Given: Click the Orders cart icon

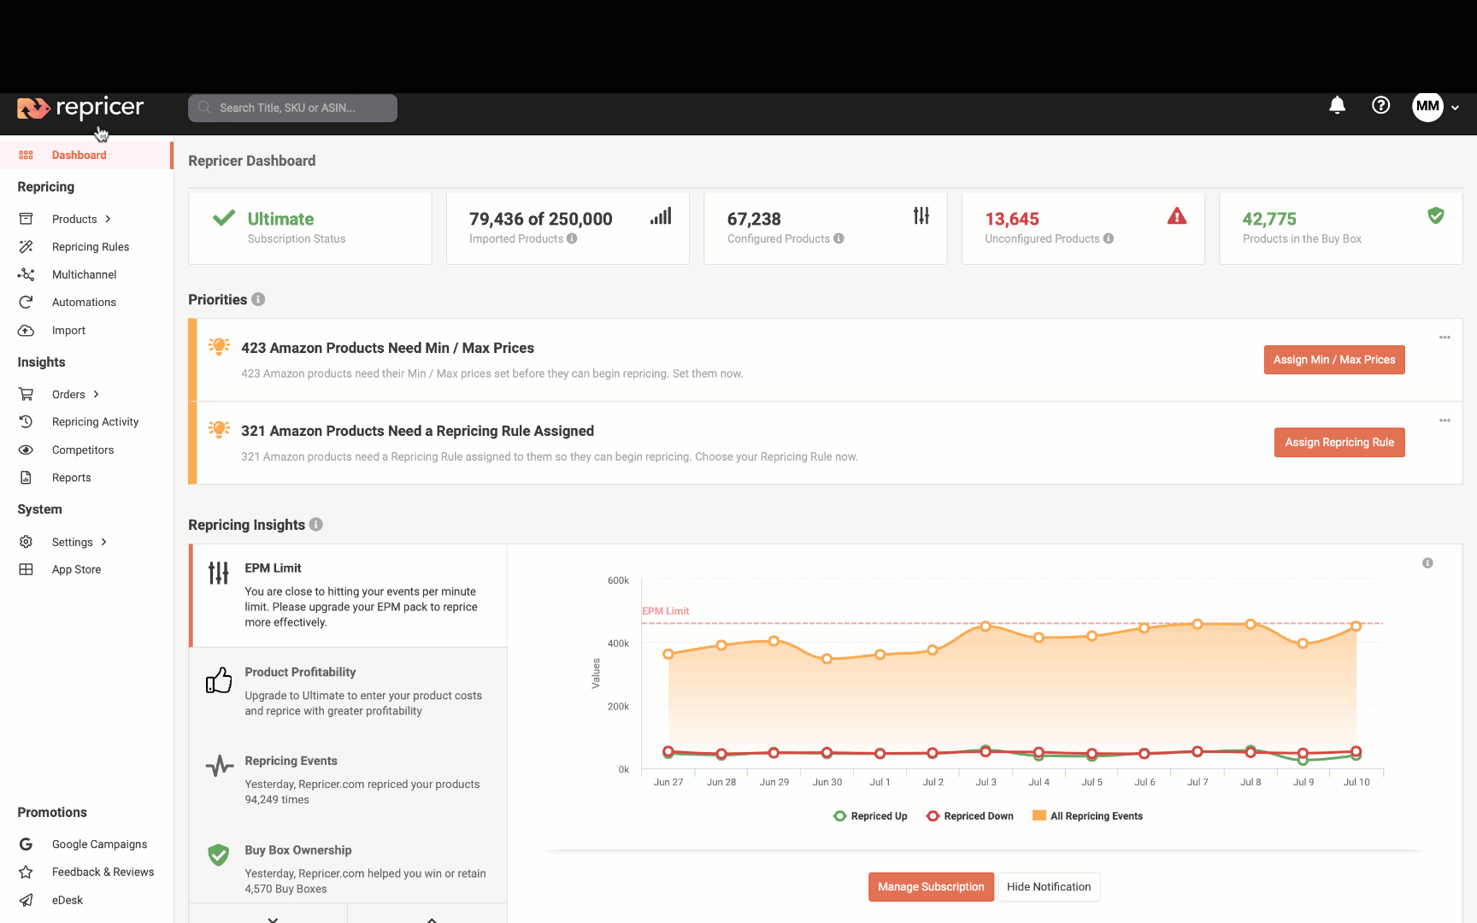Looking at the screenshot, I should pyautogui.click(x=26, y=394).
